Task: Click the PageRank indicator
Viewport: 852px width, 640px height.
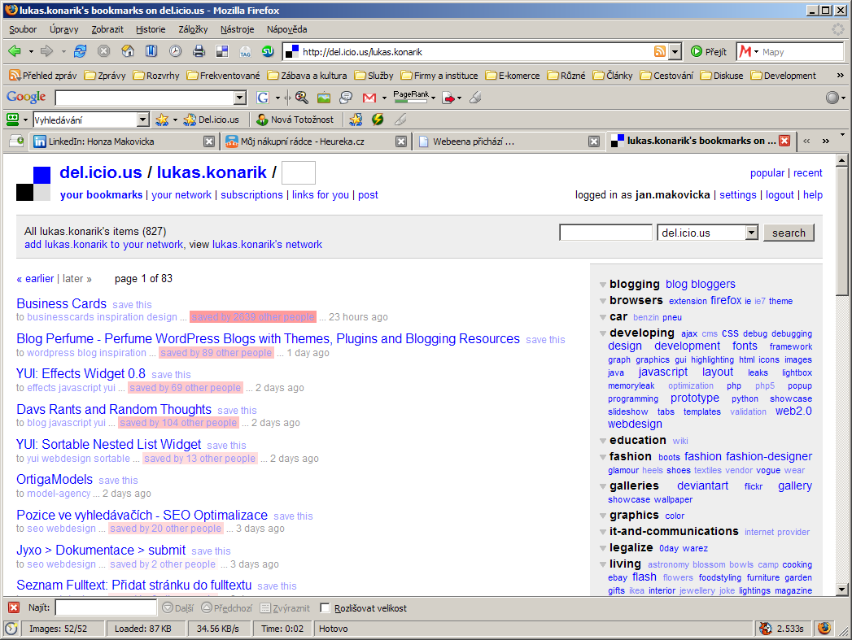Action: pos(411,97)
